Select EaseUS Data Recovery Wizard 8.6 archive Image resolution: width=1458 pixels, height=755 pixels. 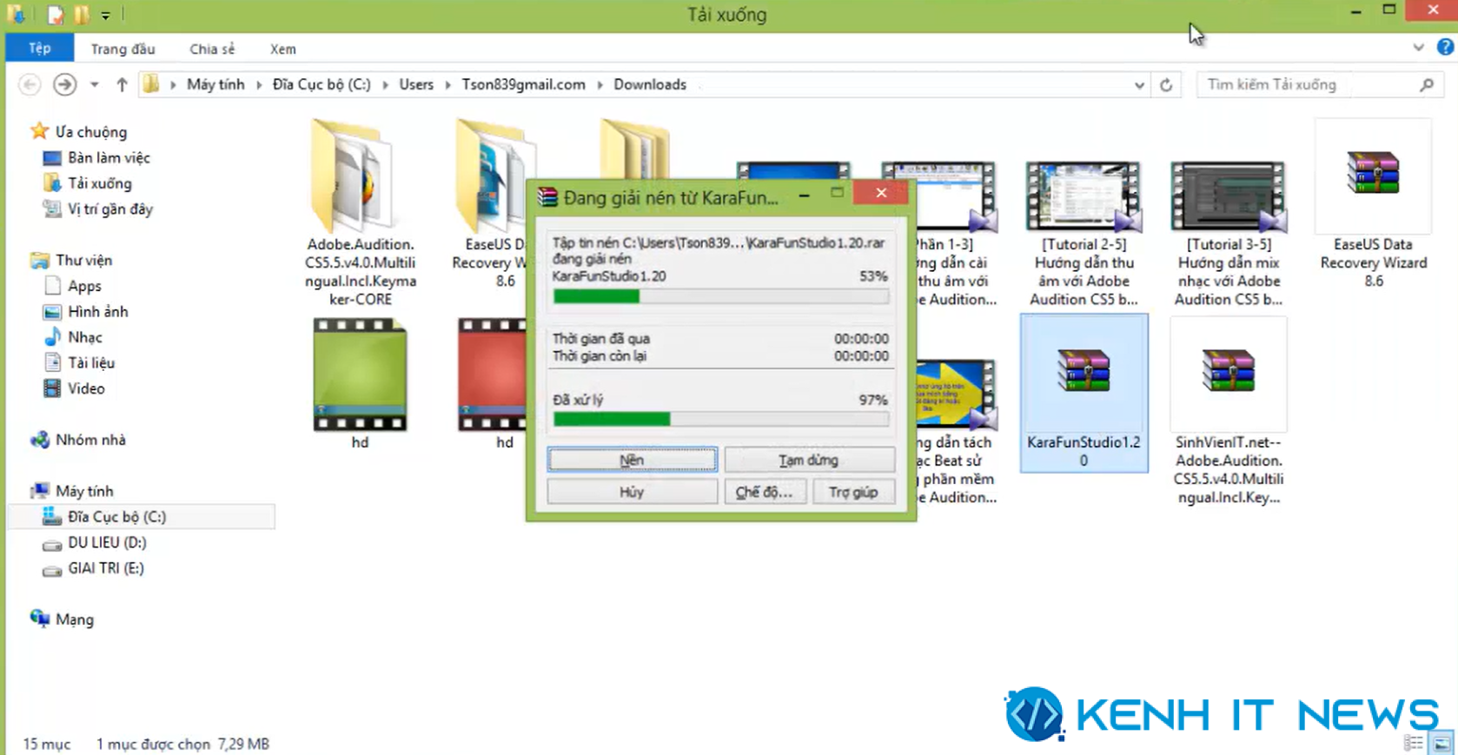(1373, 204)
